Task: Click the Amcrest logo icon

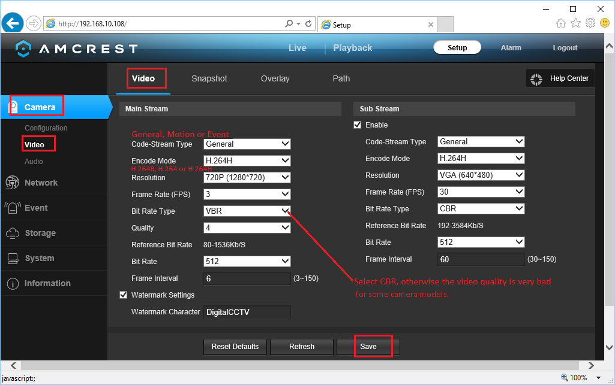Action: tap(23, 48)
